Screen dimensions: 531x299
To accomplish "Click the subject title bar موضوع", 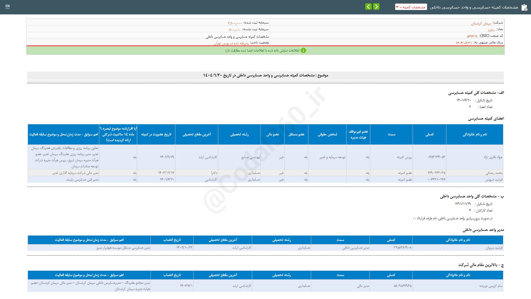I will click(x=265, y=75).
